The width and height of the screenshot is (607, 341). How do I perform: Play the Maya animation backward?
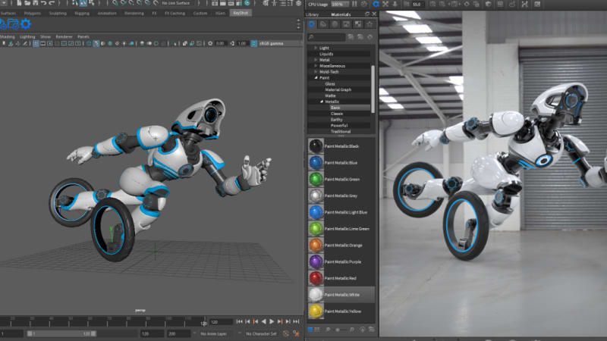[x=263, y=321]
